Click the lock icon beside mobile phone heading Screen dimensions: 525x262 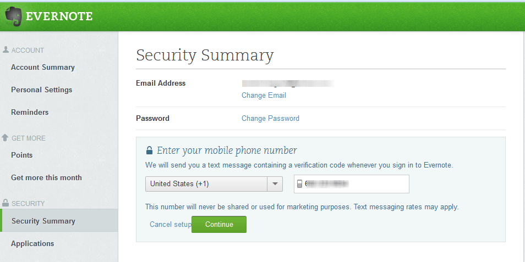[x=149, y=150]
